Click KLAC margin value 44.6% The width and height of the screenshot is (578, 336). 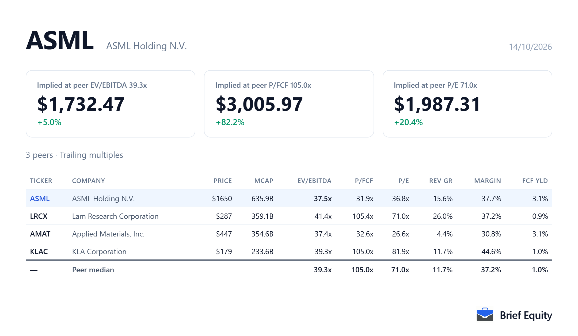coord(491,251)
